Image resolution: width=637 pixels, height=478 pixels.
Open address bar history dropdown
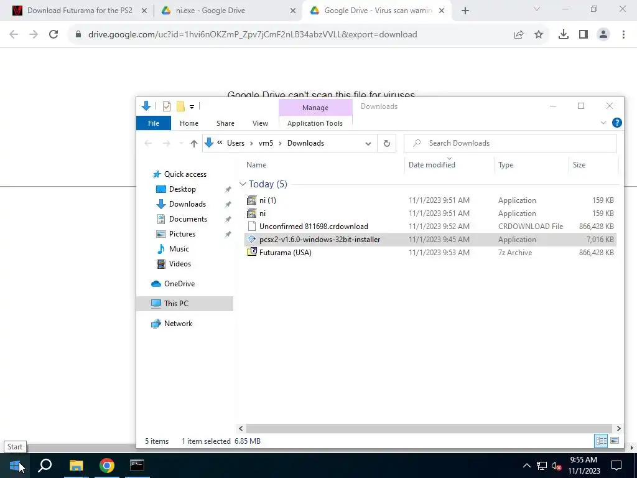pyautogui.click(x=368, y=144)
